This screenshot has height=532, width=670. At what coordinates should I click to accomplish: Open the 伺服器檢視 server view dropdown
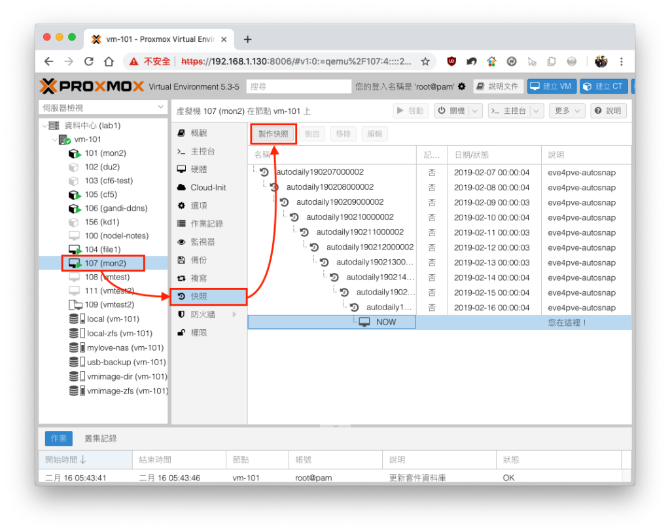pos(103,108)
